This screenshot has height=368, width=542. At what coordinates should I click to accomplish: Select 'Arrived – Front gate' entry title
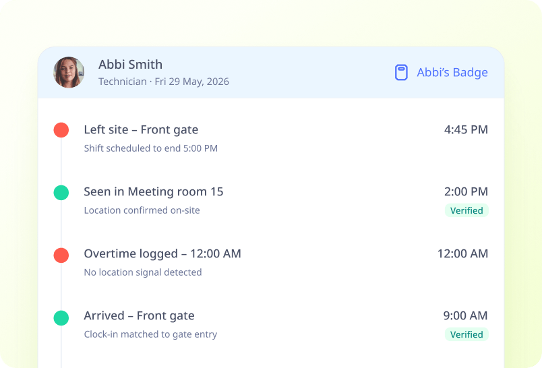(139, 316)
